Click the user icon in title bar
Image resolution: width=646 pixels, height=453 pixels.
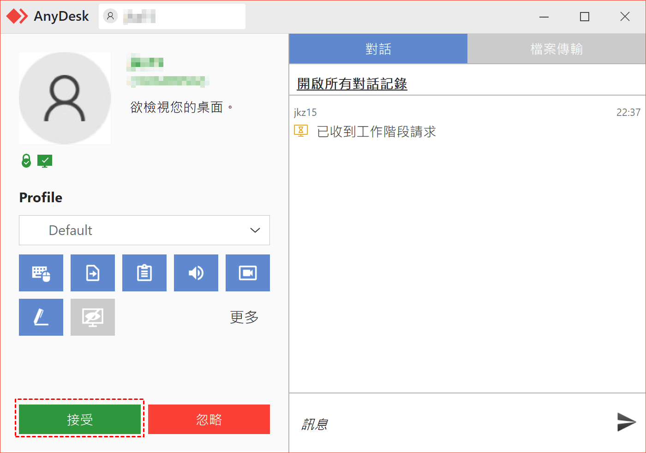tap(110, 17)
